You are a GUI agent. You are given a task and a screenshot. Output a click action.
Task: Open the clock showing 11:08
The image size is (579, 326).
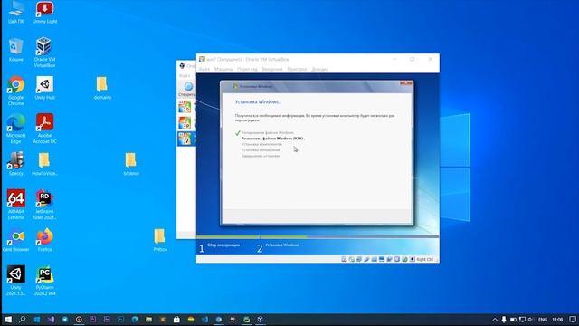point(557,320)
